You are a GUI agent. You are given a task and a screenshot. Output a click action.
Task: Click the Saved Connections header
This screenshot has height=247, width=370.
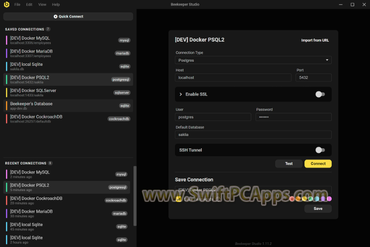point(25,29)
